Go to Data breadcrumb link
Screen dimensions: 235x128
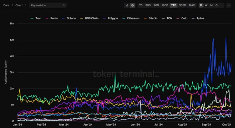[x=6, y=5]
